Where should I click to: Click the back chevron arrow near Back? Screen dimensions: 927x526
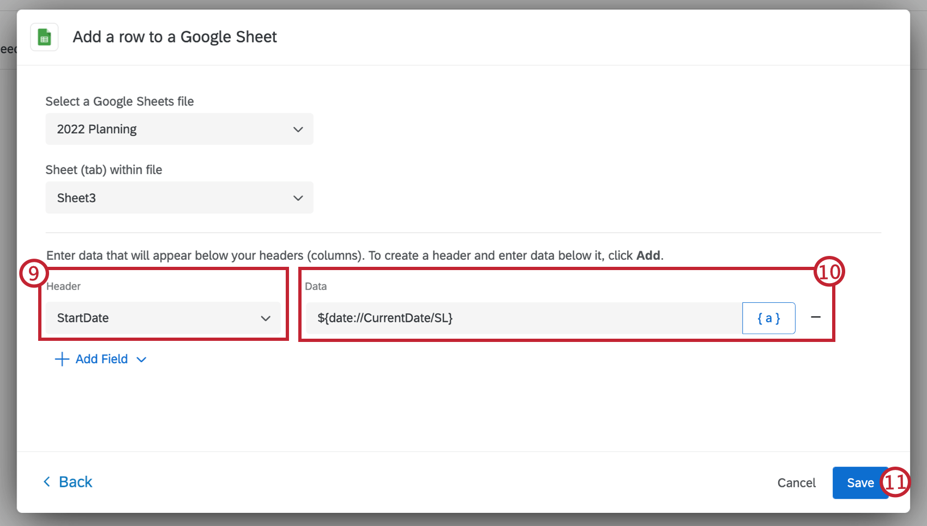47,482
